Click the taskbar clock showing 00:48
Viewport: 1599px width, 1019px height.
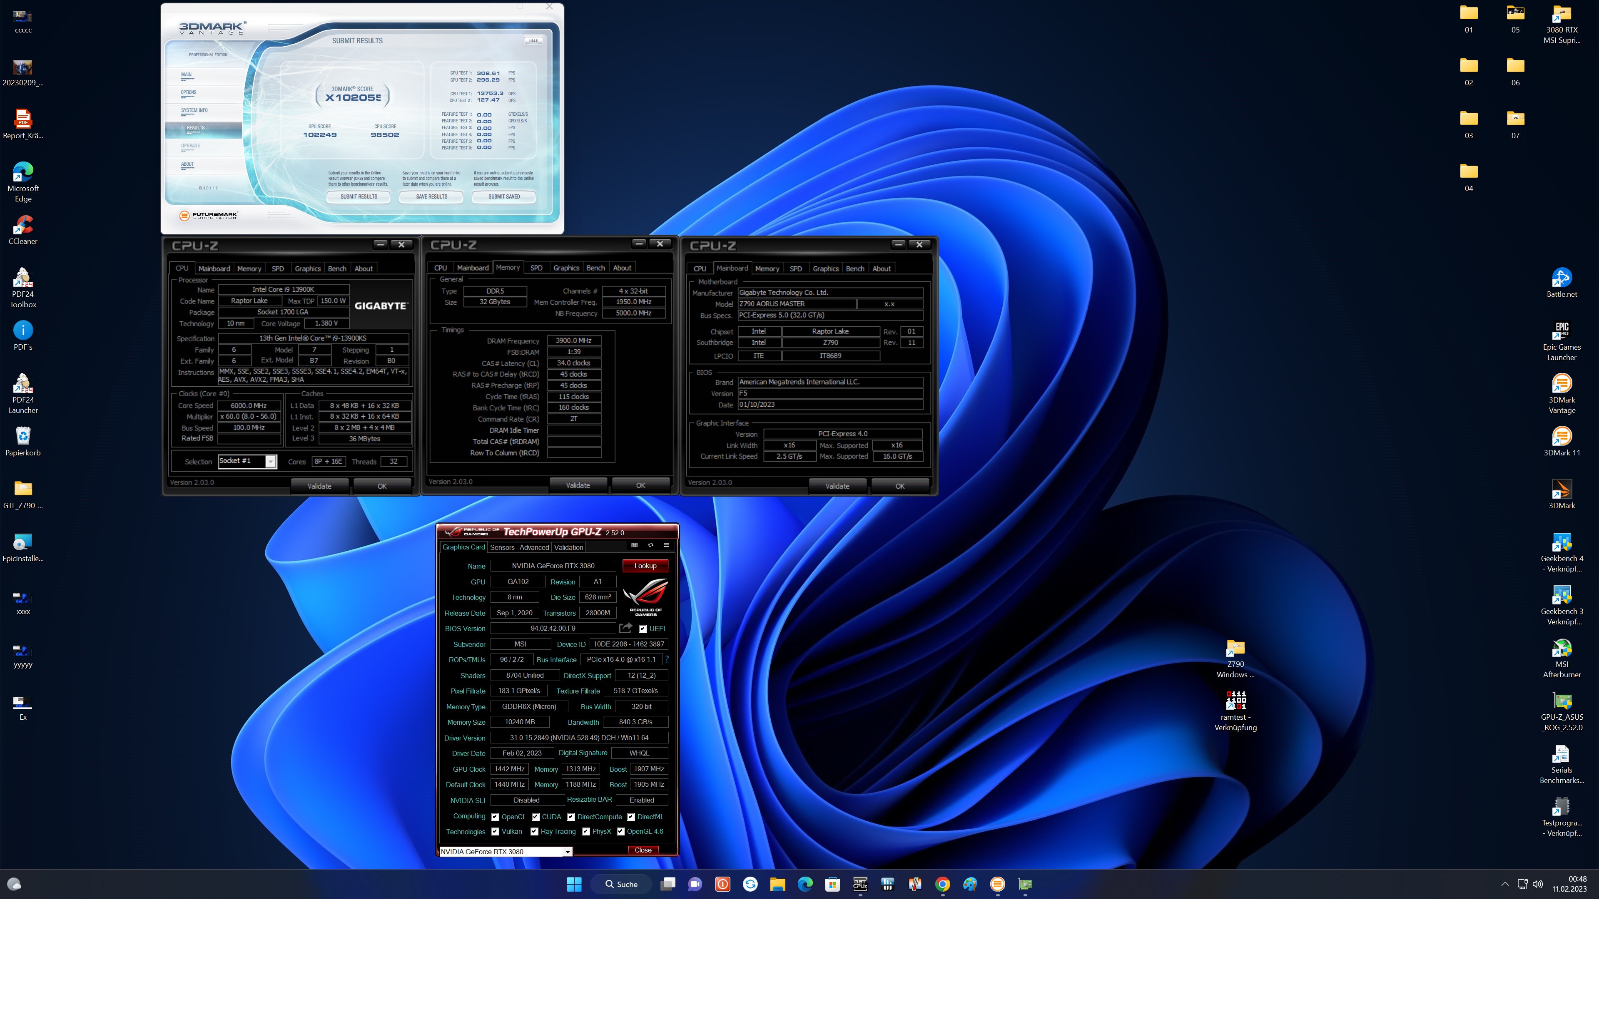1570,884
